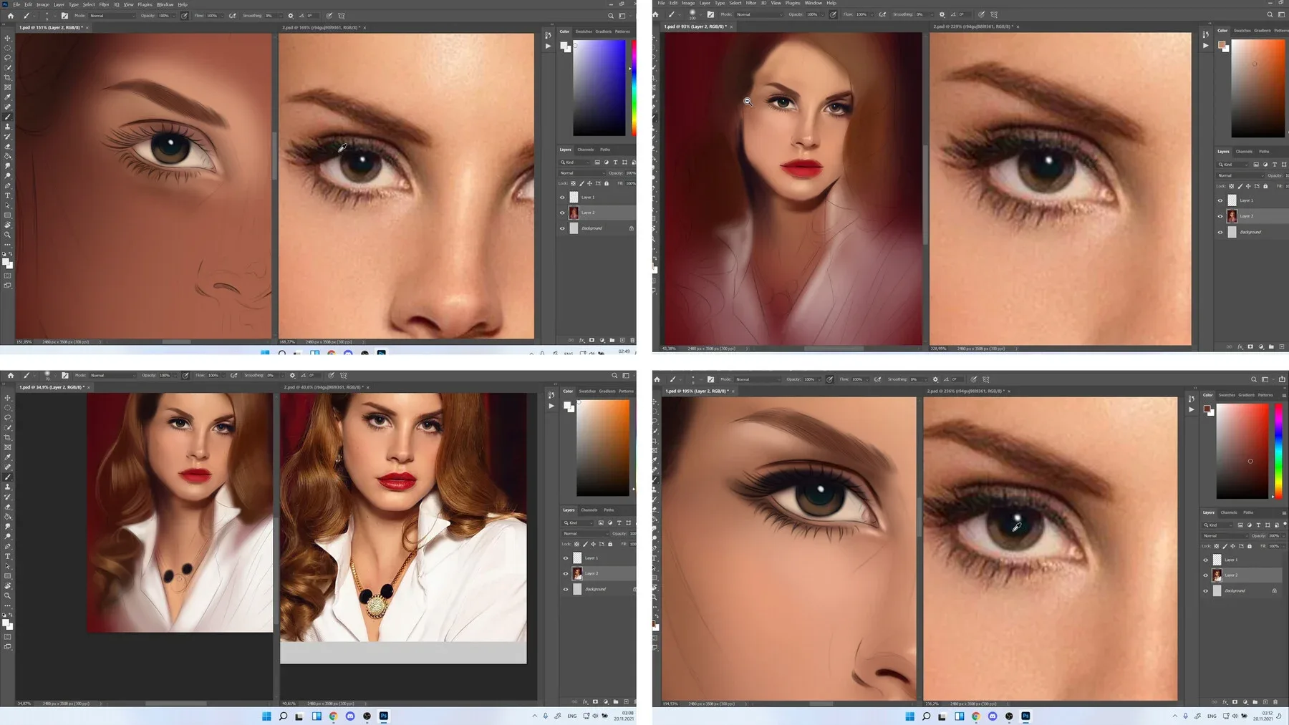Viewport: 1289px width, 725px height.
Task: Select the Move tool in the 151% window
Action: click(8, 38)
